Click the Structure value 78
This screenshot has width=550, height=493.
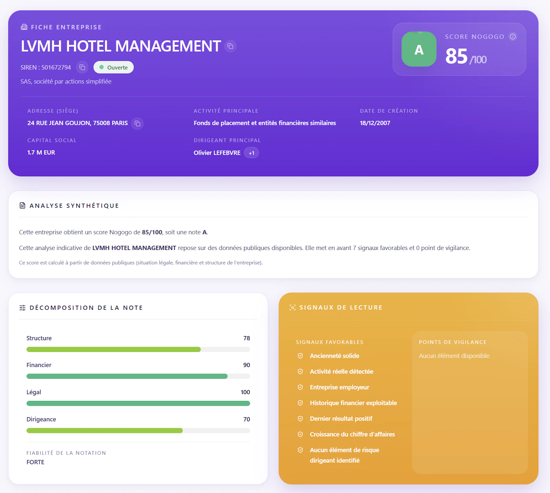click(247, 338)
